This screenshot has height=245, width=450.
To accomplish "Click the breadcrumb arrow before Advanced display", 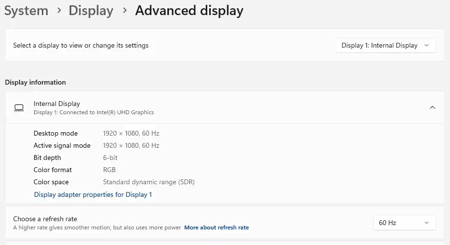I will point(124,10).
